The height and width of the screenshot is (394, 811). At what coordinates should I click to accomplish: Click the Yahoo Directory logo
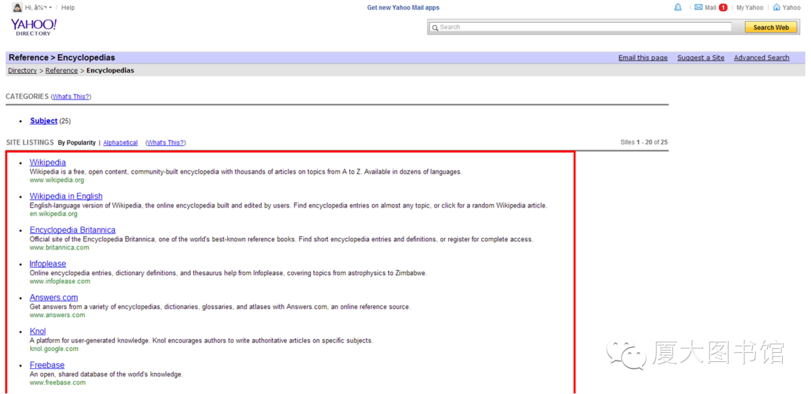coord(33,27)
